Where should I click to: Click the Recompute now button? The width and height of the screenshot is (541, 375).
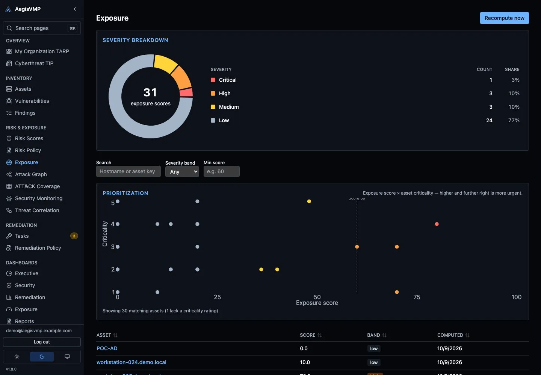point(505,18)
